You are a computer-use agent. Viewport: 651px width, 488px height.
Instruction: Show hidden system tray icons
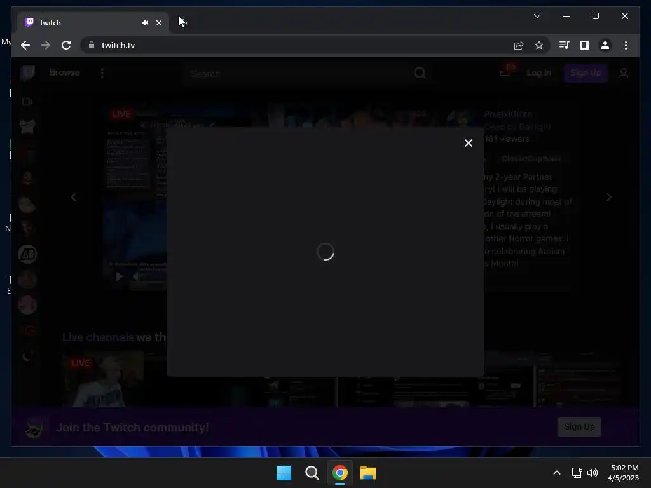pos(557,473)
